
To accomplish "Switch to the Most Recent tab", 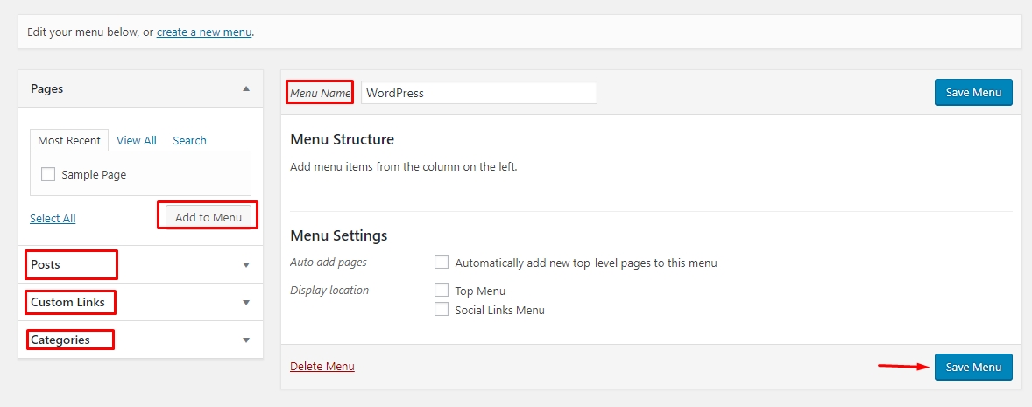I will [x=69, y=140].
